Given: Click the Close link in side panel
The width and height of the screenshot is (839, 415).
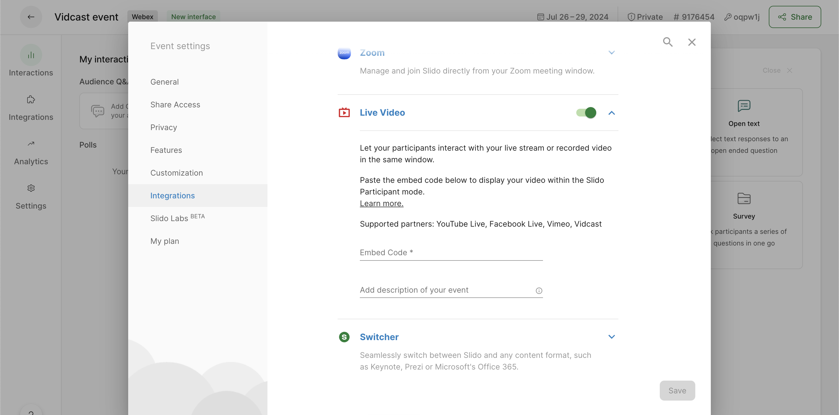Looking at the screenshot, I should 777,70.
